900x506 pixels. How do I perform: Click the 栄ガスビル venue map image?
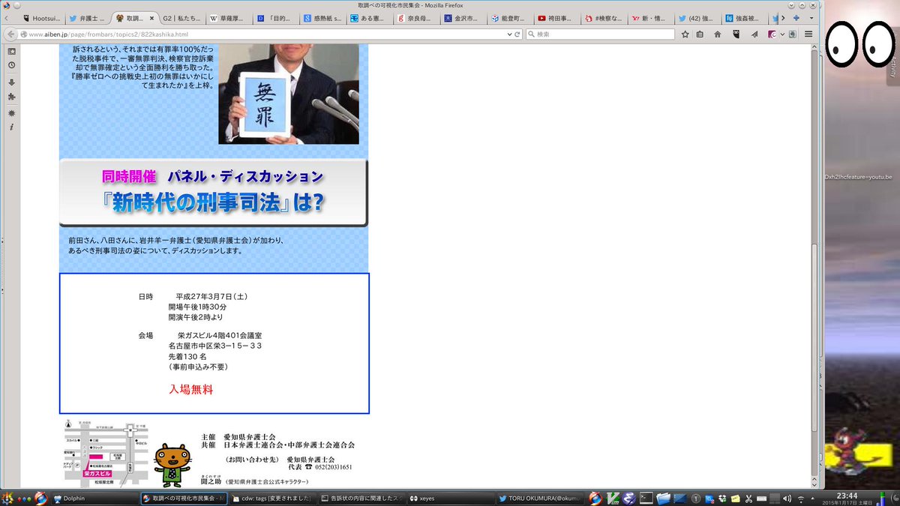pos(105,454)
